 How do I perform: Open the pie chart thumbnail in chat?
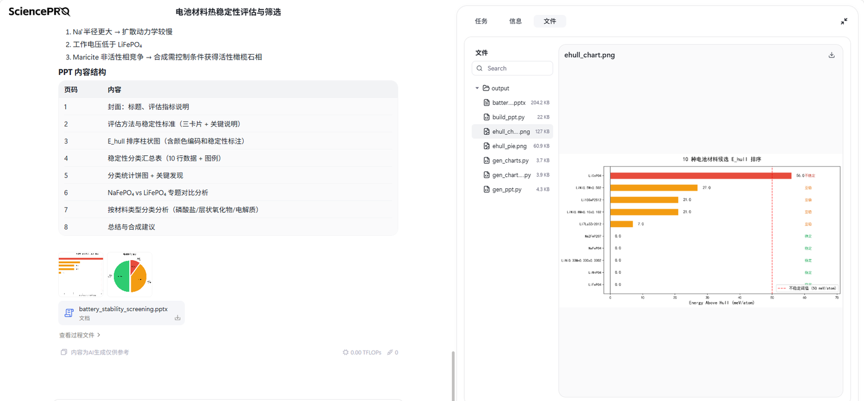point(130,275)
